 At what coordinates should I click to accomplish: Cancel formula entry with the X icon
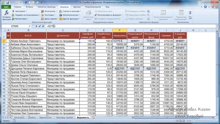(x=36, y=26)
